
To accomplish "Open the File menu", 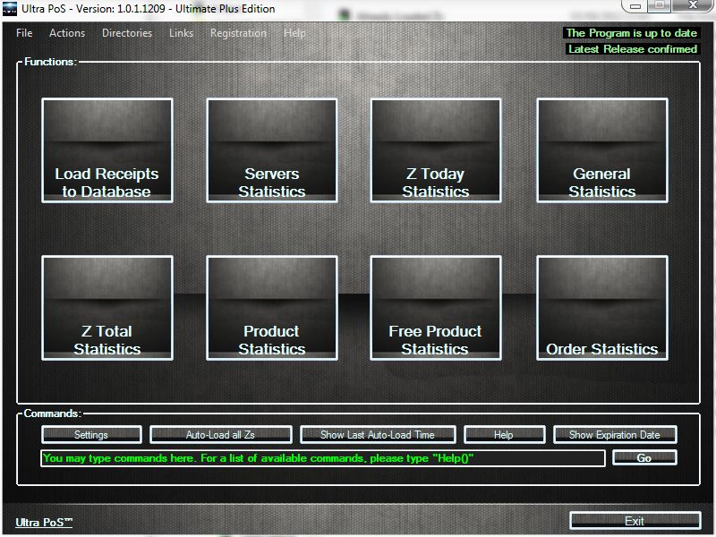I will [x=24, y=33].
